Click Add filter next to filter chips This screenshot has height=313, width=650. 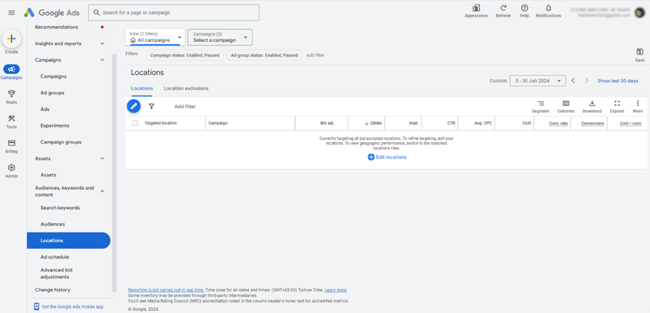pyautogui.click(x=315, y=55)
